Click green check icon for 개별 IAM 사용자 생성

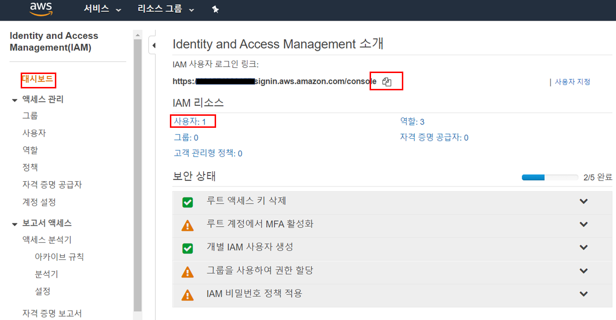click(x=188, y=248)
